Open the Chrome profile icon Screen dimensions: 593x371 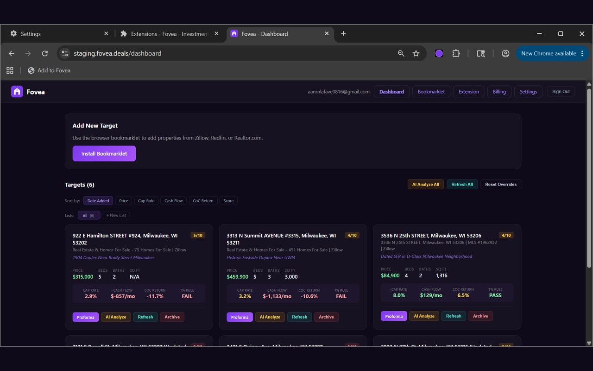point(505,53)
